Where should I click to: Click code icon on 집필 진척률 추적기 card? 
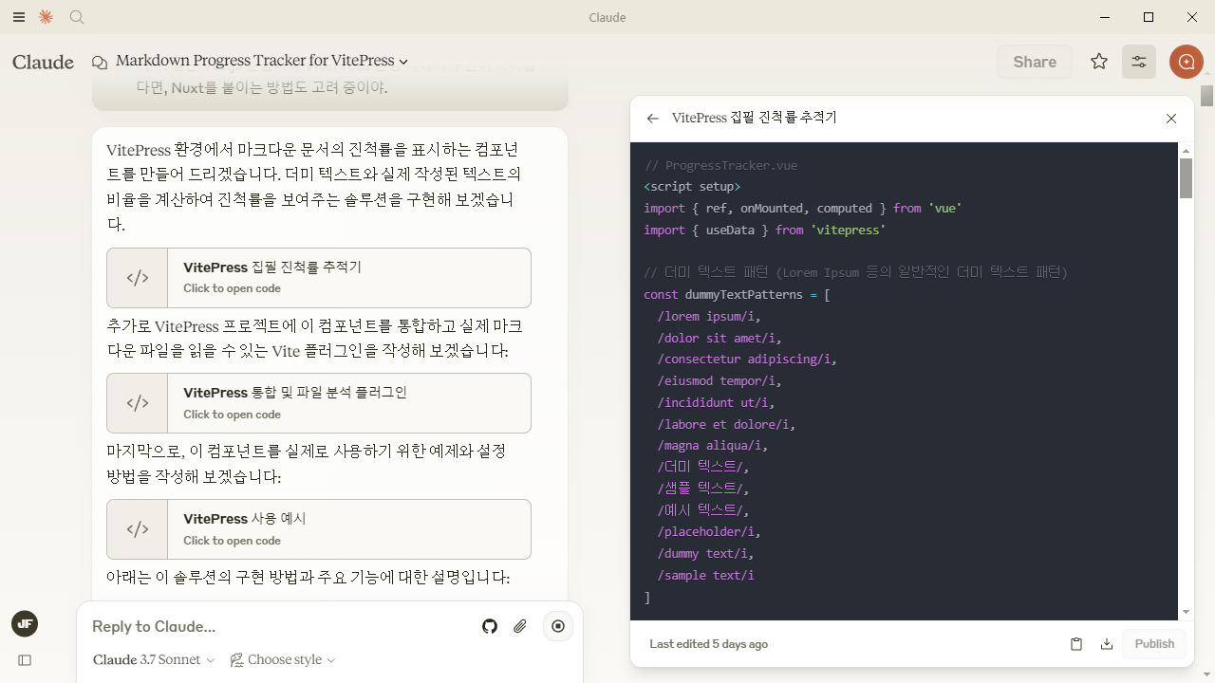pyautogui.click(x=138, y=278)
